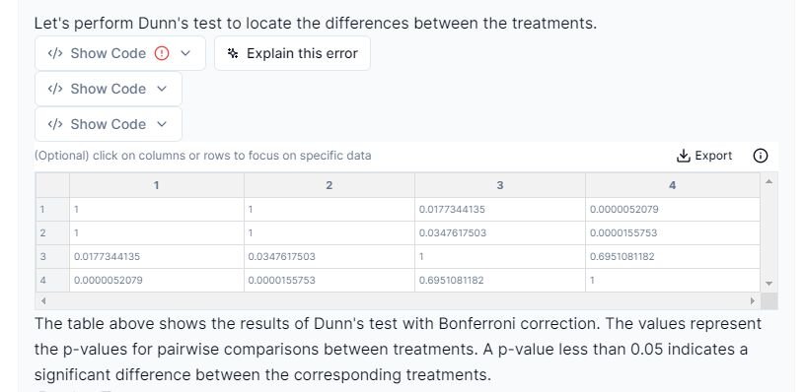Select row header 2 in the table

[43, 232]
